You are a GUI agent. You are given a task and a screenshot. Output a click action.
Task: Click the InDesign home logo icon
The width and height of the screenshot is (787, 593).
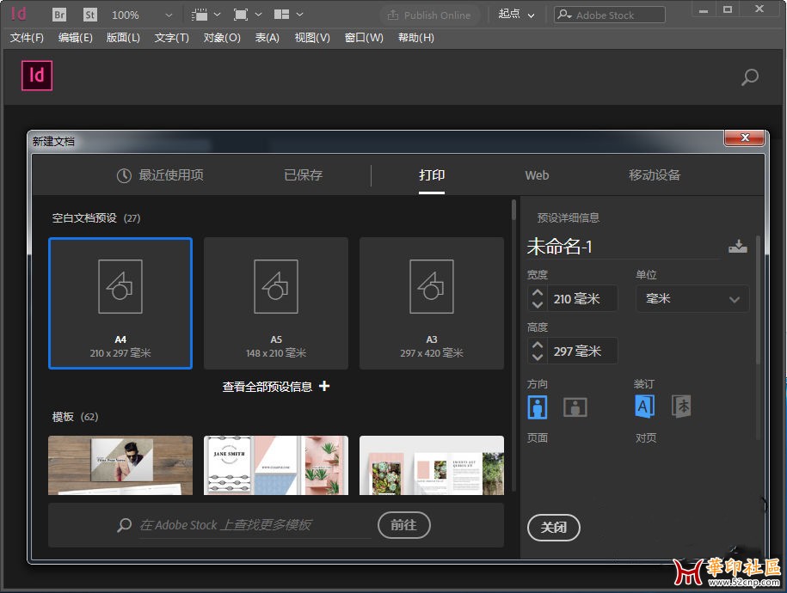(x=37, y=76)
